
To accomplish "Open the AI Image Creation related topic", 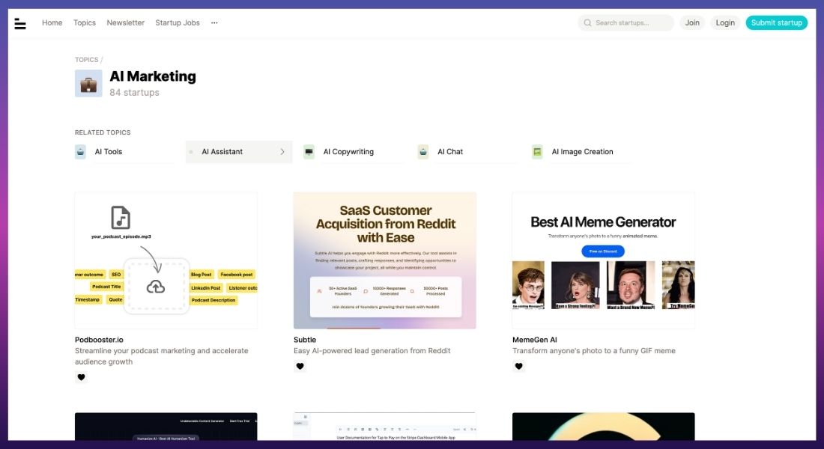I will (x=581, y=152).
